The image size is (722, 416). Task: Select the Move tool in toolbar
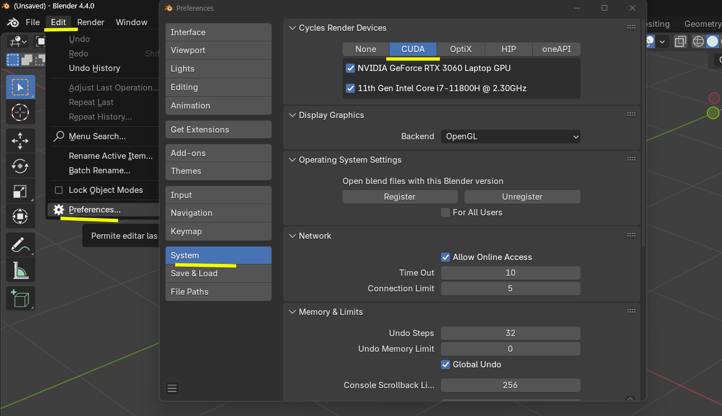click(x=20, y=141)
